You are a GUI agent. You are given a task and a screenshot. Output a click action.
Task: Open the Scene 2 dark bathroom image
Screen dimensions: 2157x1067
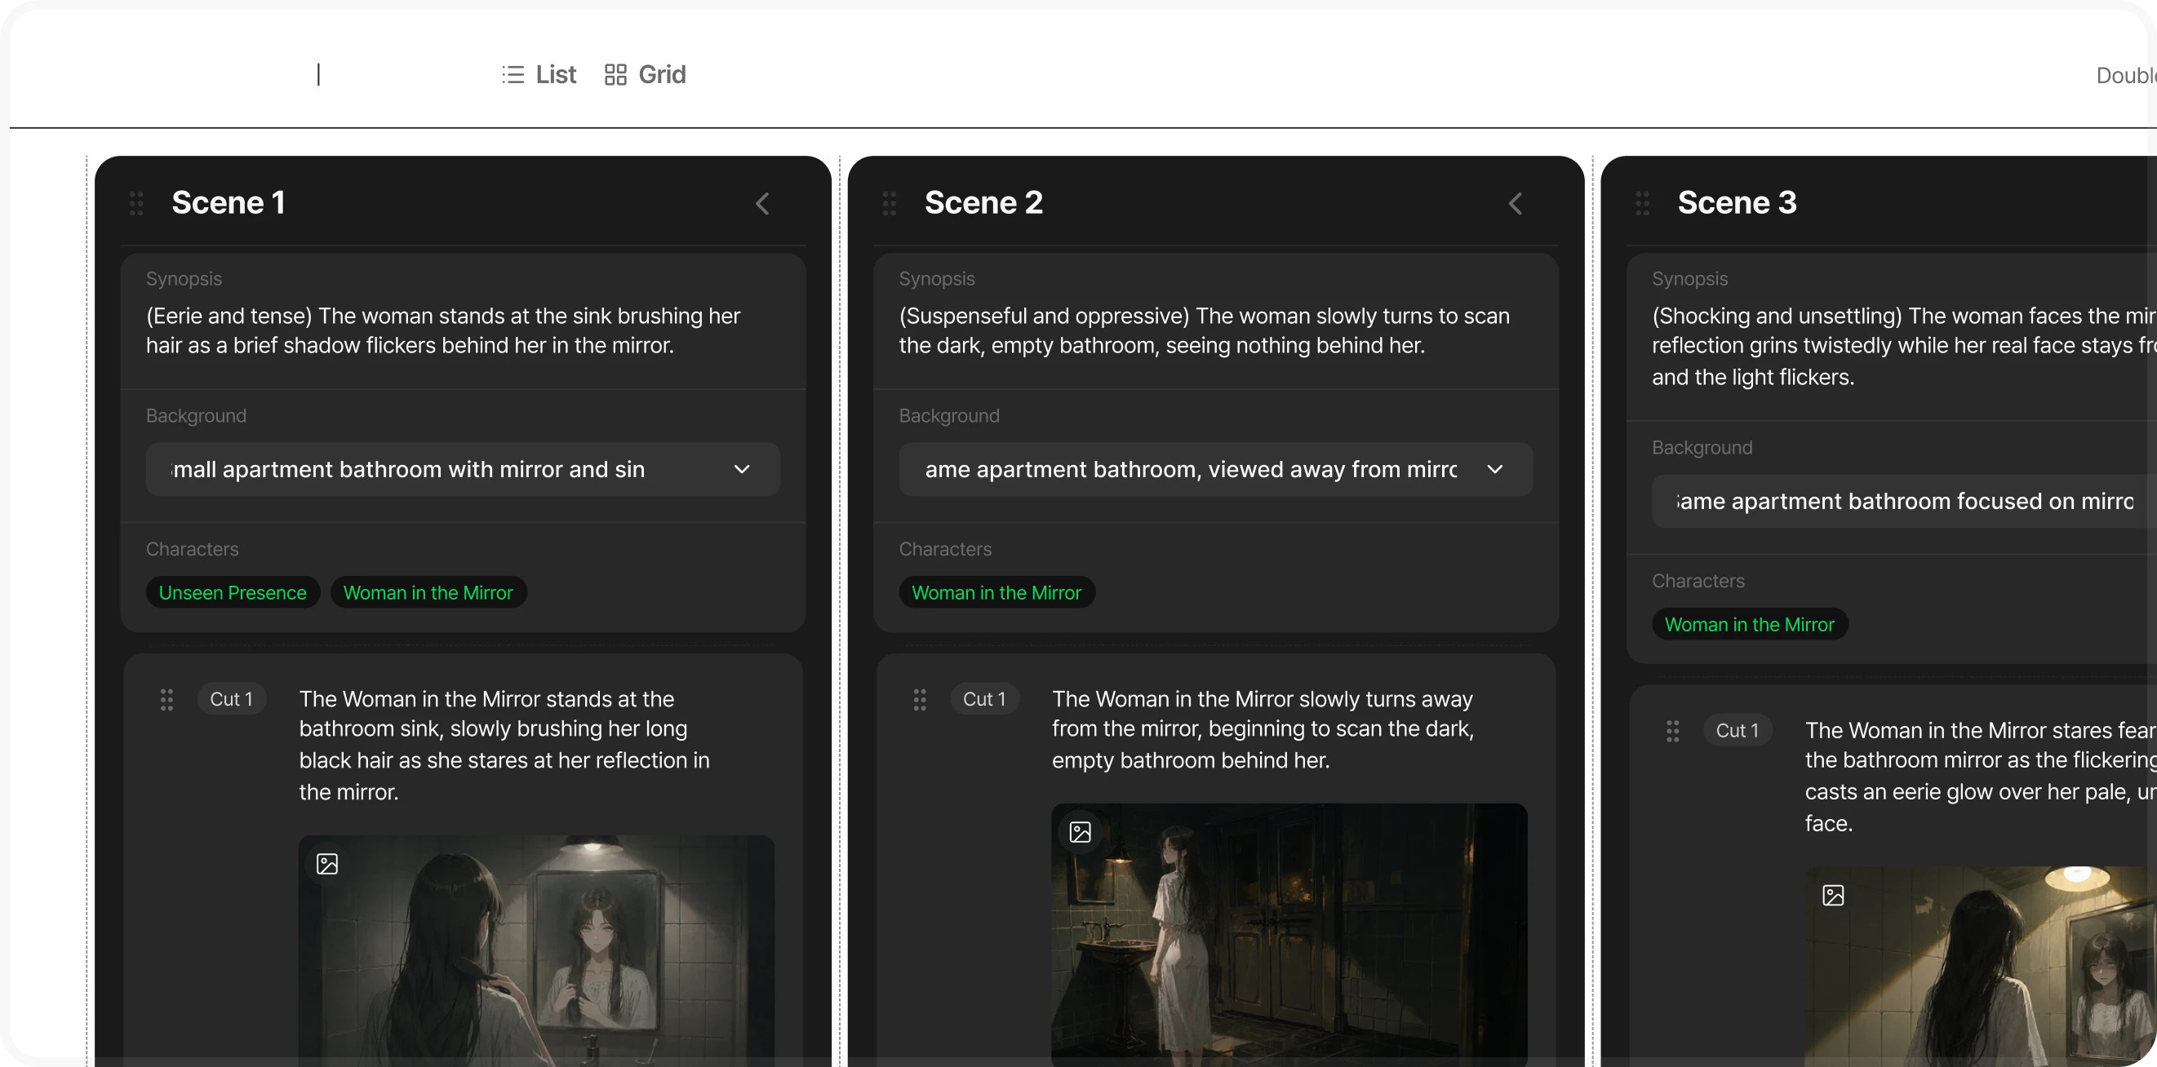click(x=1289, y=935)
